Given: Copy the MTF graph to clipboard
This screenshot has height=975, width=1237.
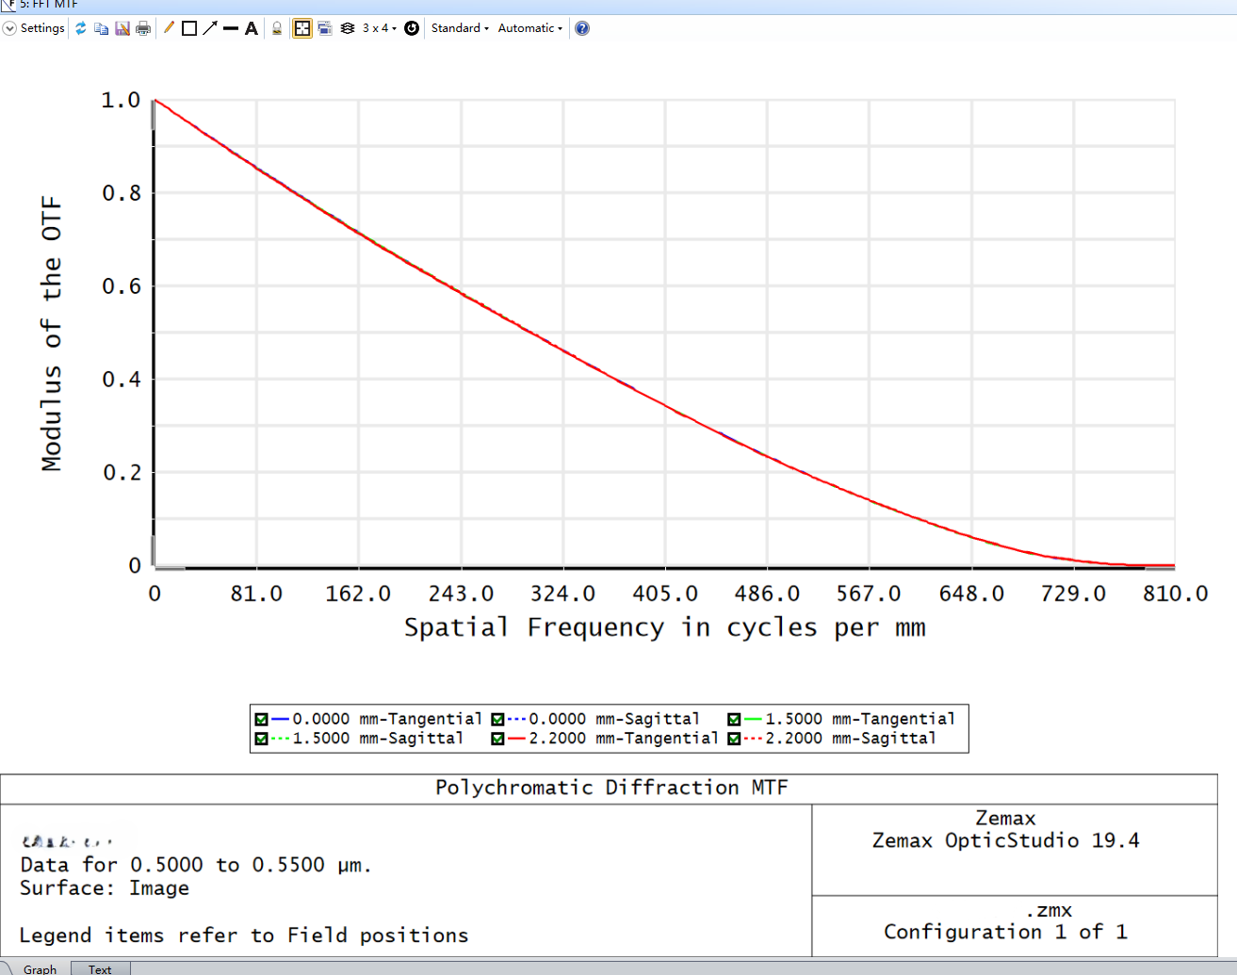Looking at the screenshot, I should coord(101,28).
